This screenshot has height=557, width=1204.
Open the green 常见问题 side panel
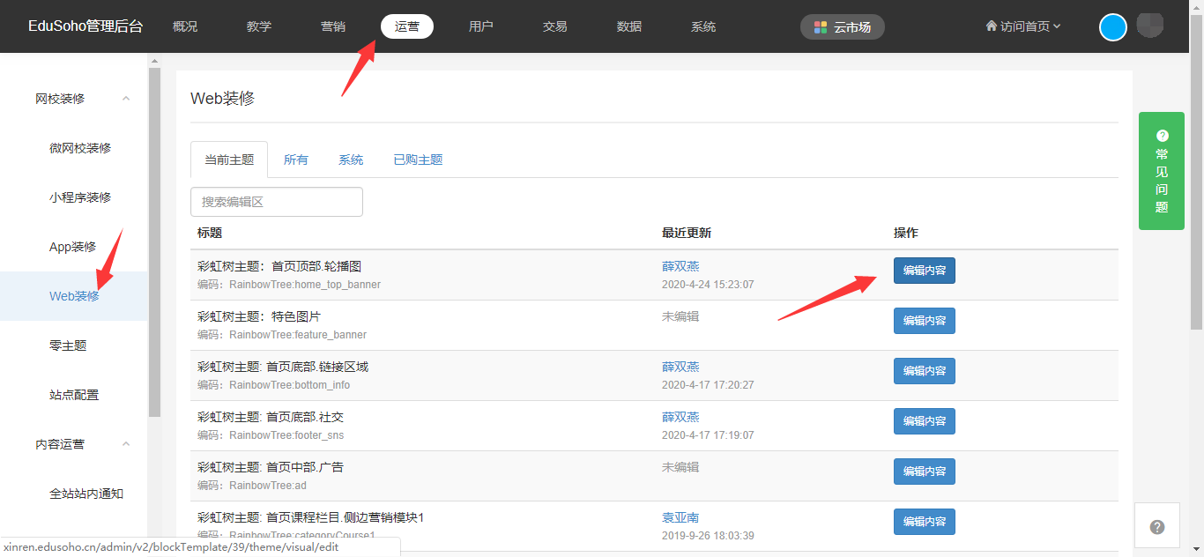1161,171
